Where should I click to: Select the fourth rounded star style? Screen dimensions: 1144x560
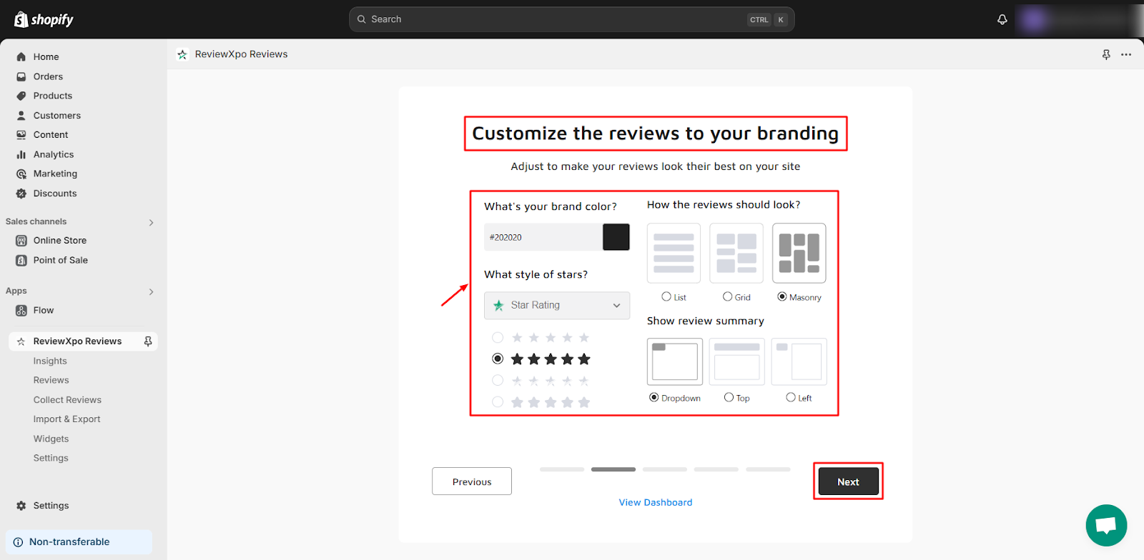point(498,401)
